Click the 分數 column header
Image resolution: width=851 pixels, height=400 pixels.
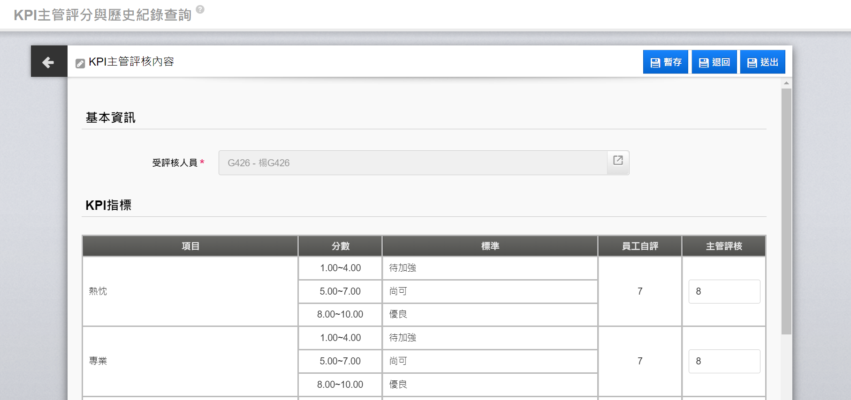340,246
